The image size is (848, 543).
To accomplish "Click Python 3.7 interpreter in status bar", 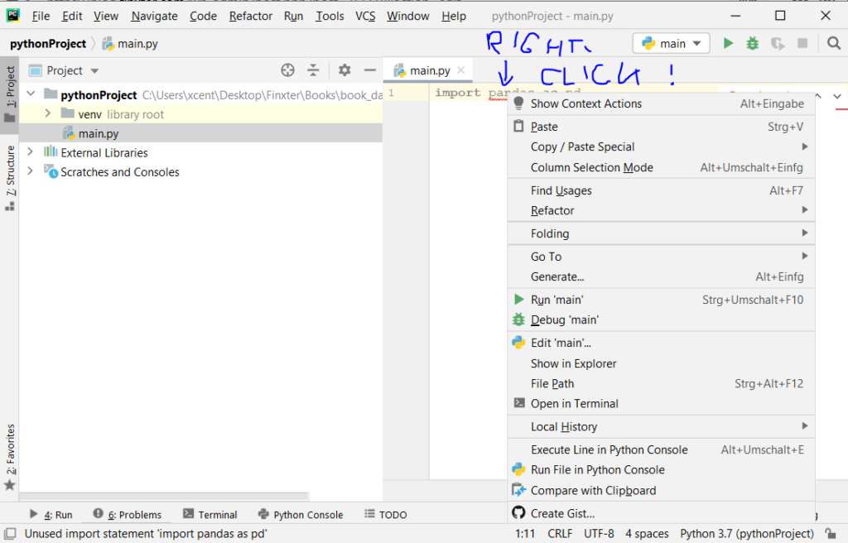I will coord(746,534).
